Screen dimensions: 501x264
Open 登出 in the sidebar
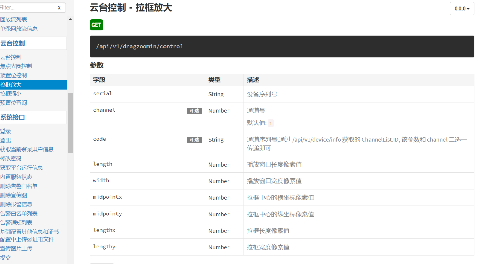pyautogui.click(x=5, y=140)
